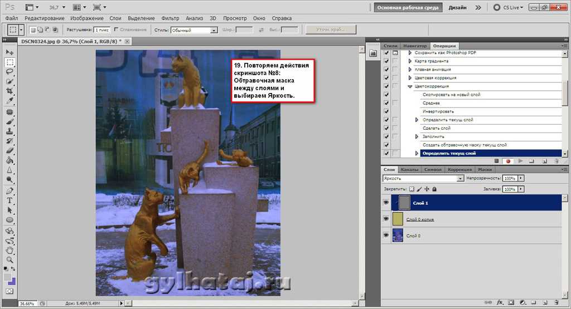
Task: Switch to the Дизайн workspace
Action: point(457,8)
